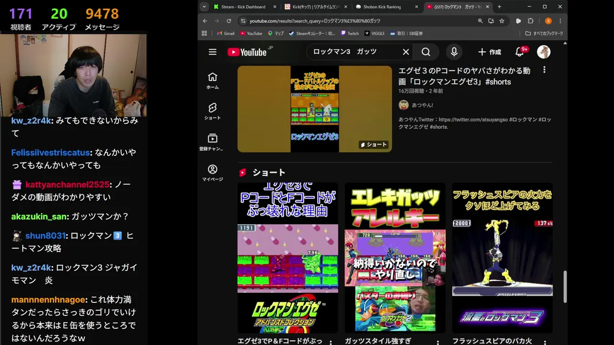Open options for ガッツスタイル強すぎ short
The height and width of the screenshot is (345, 614).
click(437, 342)
